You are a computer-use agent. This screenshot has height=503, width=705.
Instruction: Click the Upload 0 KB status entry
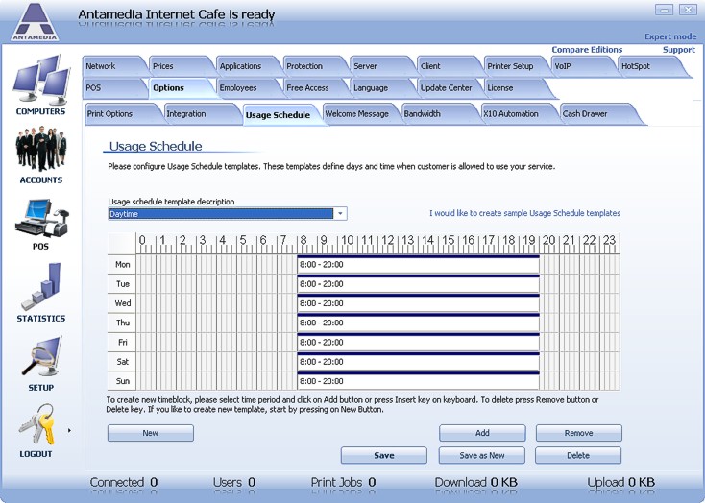(620, 482)
